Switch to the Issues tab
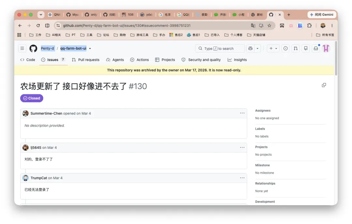Screen dimensions: 352x224 pos(53,60)
